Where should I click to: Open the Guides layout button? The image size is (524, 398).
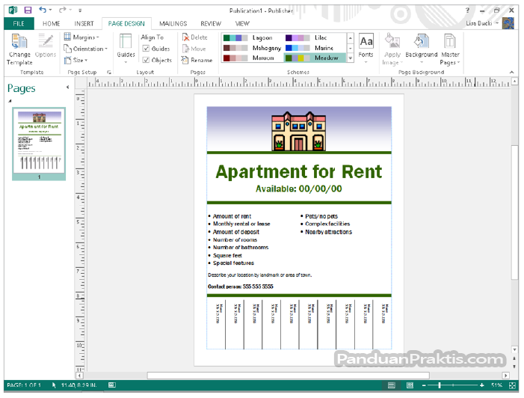[x=126, y=46]
